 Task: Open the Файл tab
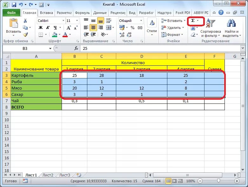pyautogui.click(x=11, y=13)
